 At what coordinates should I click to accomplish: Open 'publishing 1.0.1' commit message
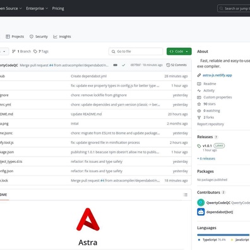[x=115, y=152]
